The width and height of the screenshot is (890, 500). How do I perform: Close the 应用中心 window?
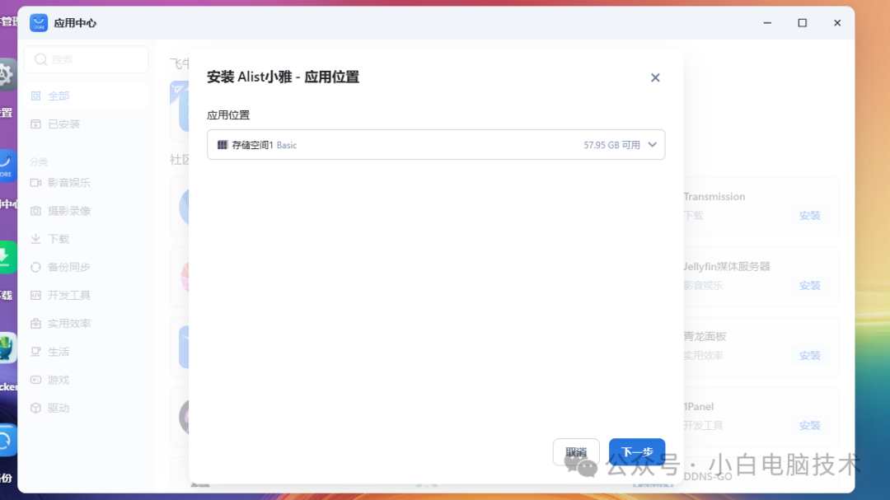tap(837, 23)
